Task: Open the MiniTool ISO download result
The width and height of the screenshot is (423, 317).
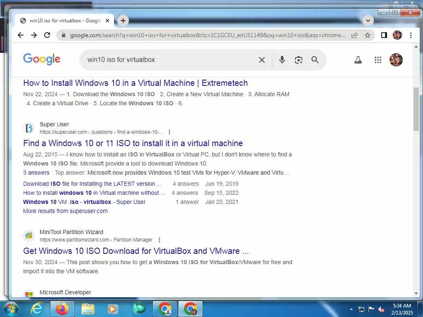Action: point(136,251)
